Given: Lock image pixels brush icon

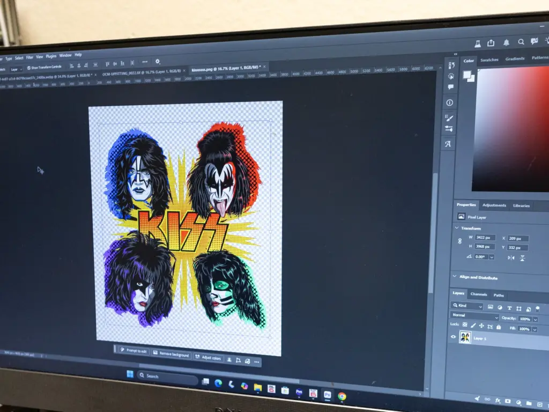Looking at the screenshot, I should pos(473,326).
